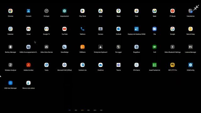Open Google Drive
The image size is (201, 113).
pyautogui.click(x=100, y=11)
